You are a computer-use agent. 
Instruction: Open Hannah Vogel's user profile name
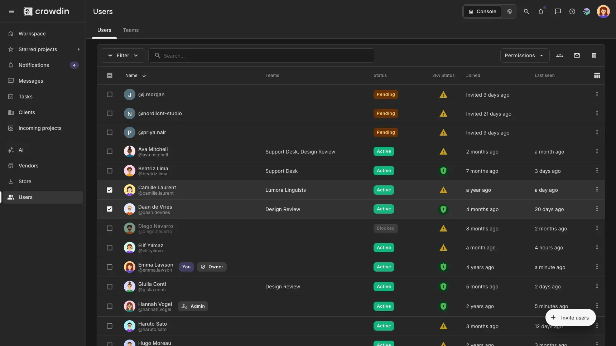tap(155, 304)
